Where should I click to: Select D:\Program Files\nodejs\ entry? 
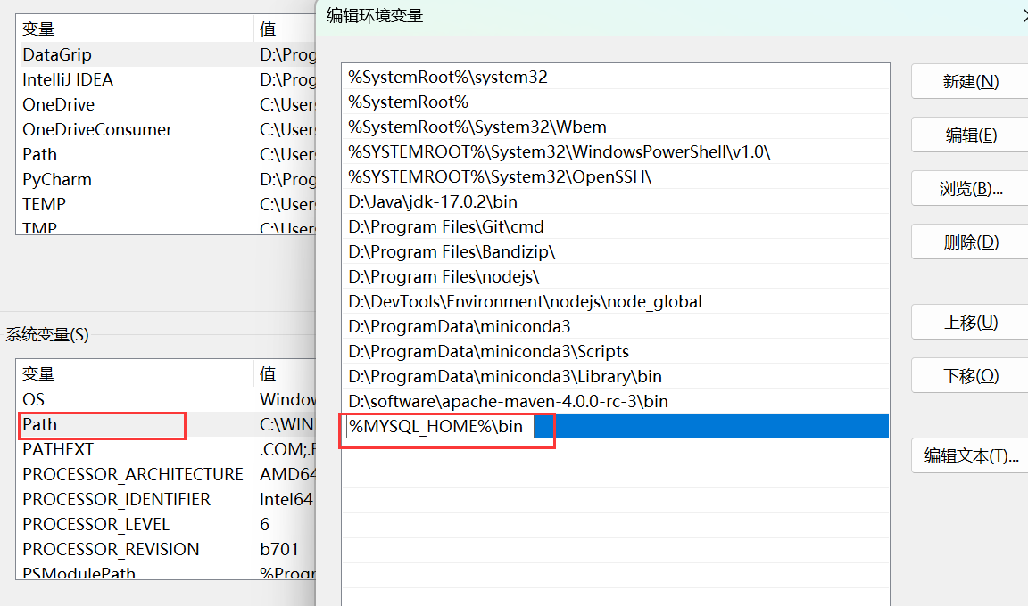615,276
